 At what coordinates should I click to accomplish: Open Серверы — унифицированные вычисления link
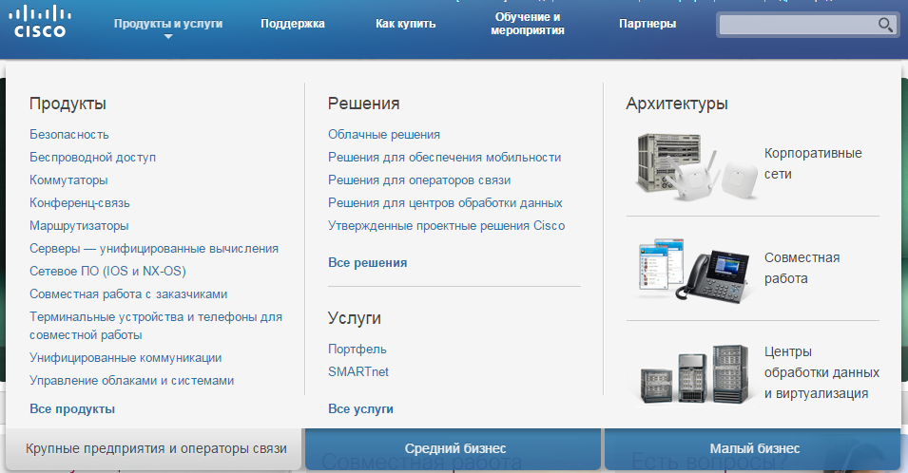click(x=154, y=249)
